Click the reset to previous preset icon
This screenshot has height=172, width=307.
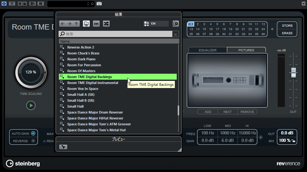96,24
